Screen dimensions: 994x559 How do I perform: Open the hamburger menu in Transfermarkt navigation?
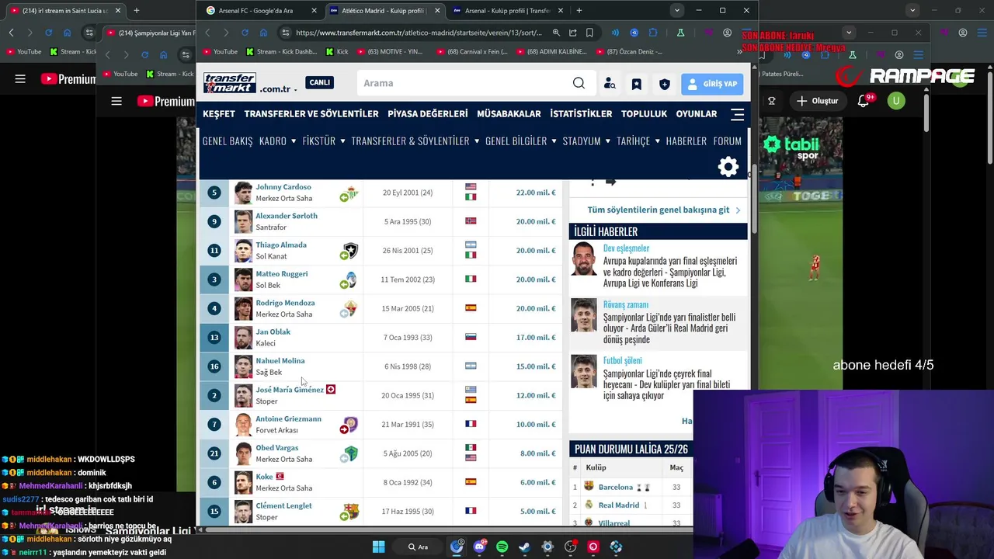[x=737, y=114]
